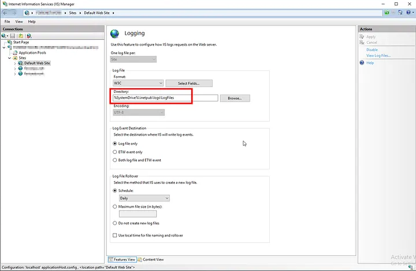Choose 'Both log file and ETW event' option
The width and height of the screenshot is (416, 271).
pyautogui.click(x=114, y=160)
